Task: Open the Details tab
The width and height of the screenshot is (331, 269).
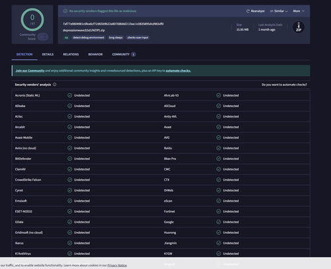Action: pyautogui.click(x=48, y=54)
